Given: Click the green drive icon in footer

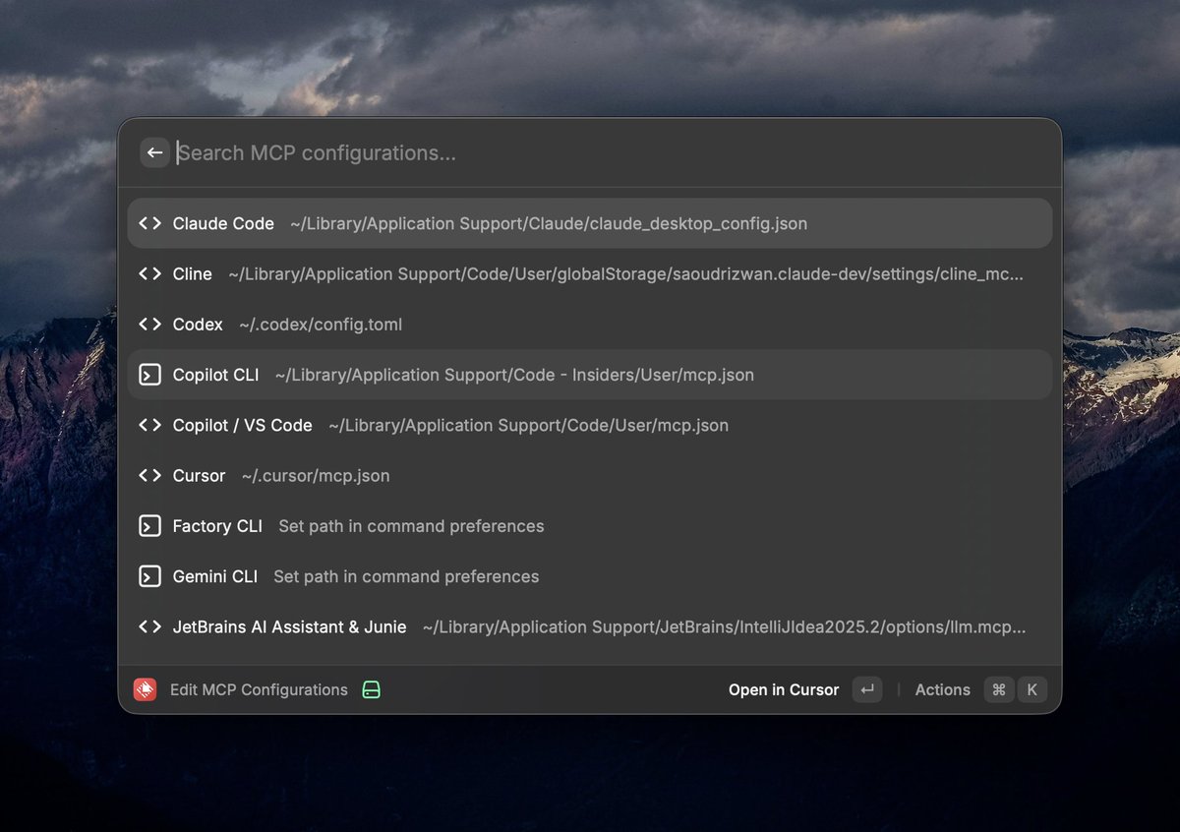Looking at the screenshot, I should point(371,689).
